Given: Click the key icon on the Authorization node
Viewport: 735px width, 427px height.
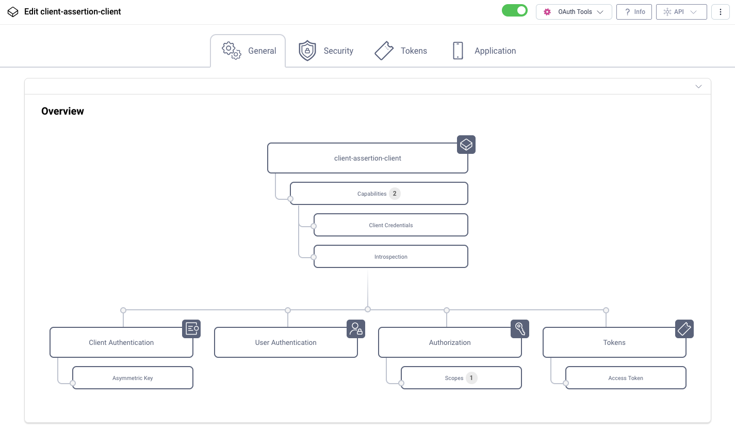Looking at the screenshot, I should tap(520, 329).
